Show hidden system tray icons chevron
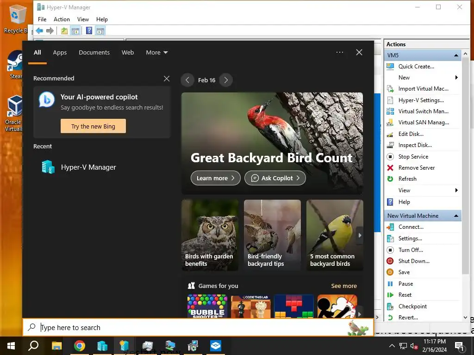 point(392,346)
